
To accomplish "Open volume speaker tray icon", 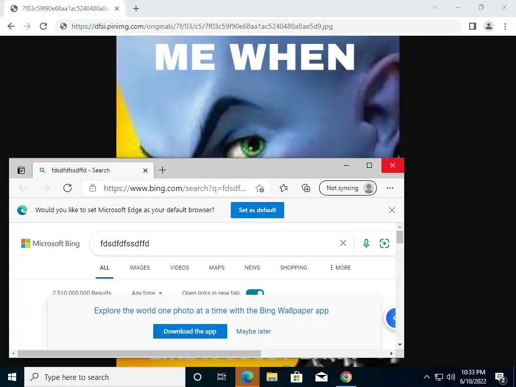I will click(451, 377).
